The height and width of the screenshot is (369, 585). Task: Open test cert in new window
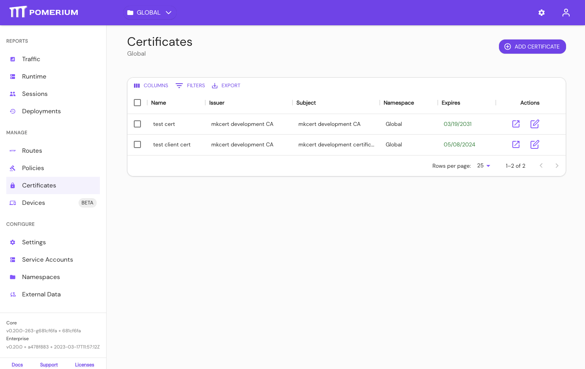(x=516, y=124)
